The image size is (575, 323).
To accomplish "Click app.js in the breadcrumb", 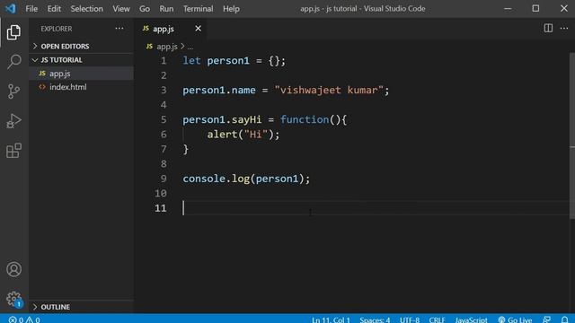I will [167, 47].
